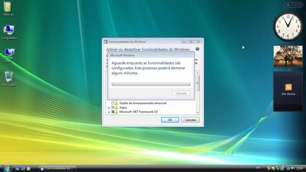Click Cancelar in the Microsoft Windows progress dialog
Screen dimensions: 306x172
181,93
